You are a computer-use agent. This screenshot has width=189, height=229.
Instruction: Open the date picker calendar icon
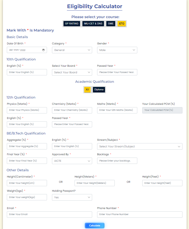pos(43,50)
